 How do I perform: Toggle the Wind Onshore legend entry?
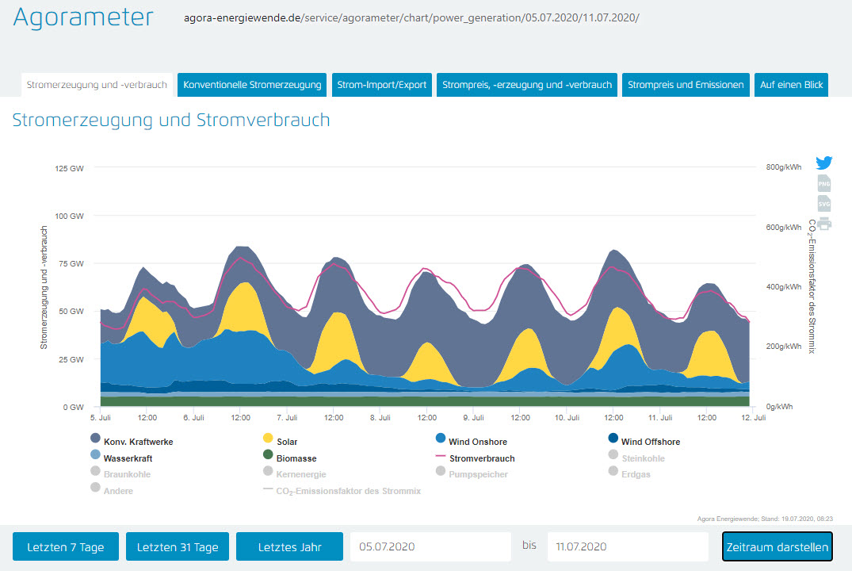pos(477,442)
